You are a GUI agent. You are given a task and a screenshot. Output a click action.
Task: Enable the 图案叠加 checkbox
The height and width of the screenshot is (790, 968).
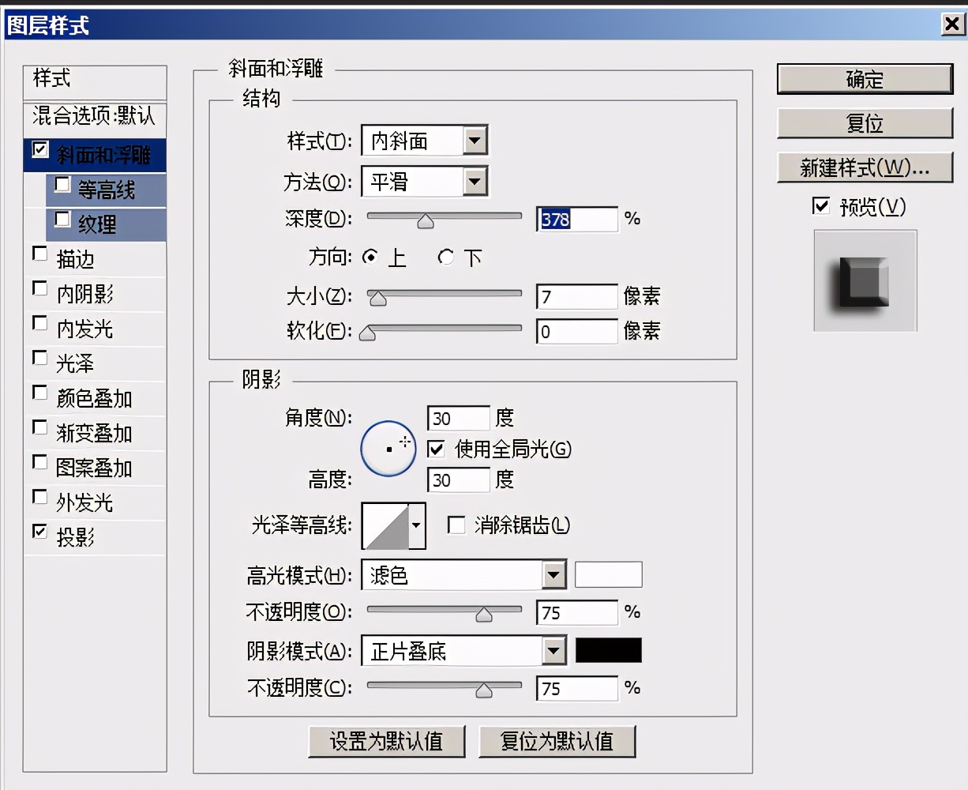point(39,462)
